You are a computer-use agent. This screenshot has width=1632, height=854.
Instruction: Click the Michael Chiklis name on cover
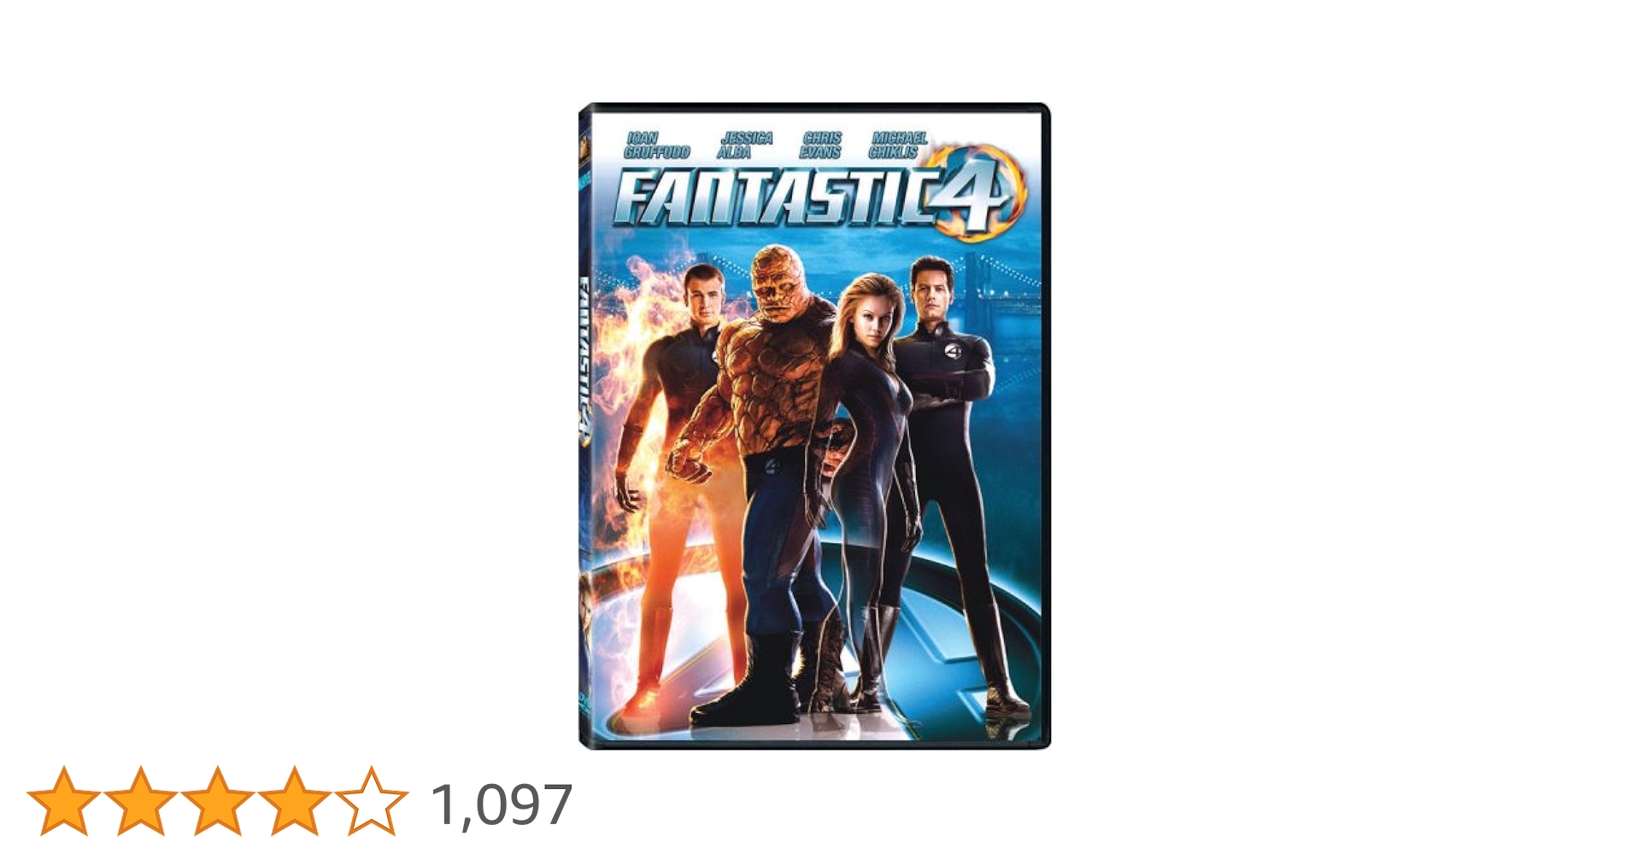[897, 145]
